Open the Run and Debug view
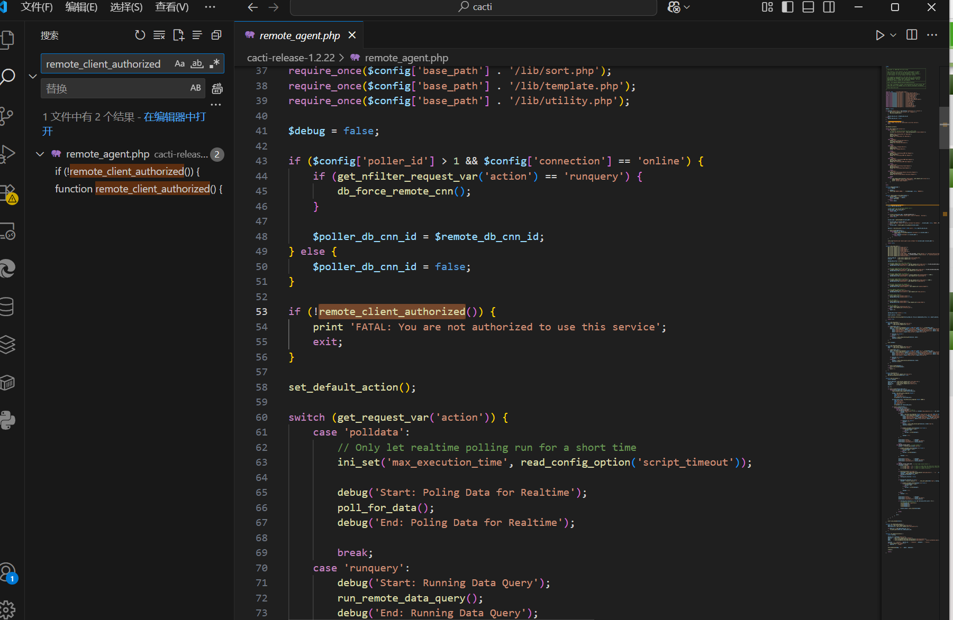This screenshot has width=953, height=620. point(7,154)
